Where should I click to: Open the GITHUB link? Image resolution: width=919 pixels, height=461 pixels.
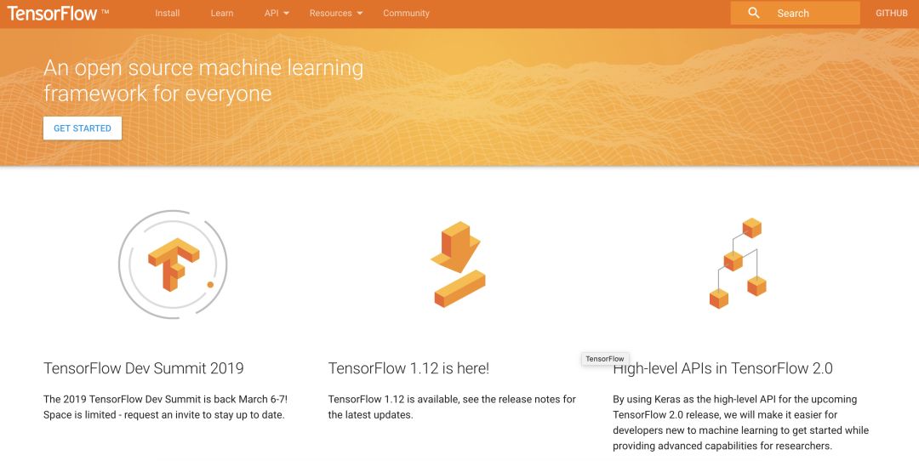pos(892,13)
